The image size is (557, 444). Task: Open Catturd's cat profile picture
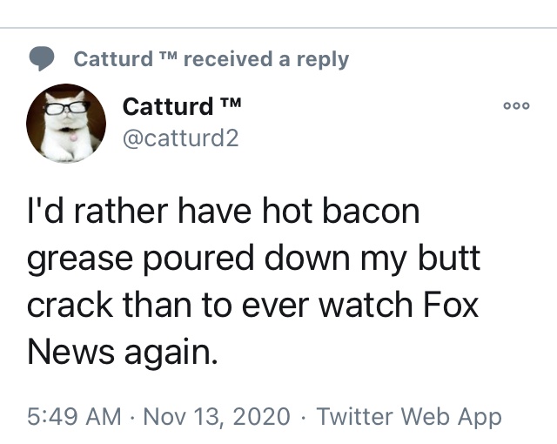click(66, 124)
